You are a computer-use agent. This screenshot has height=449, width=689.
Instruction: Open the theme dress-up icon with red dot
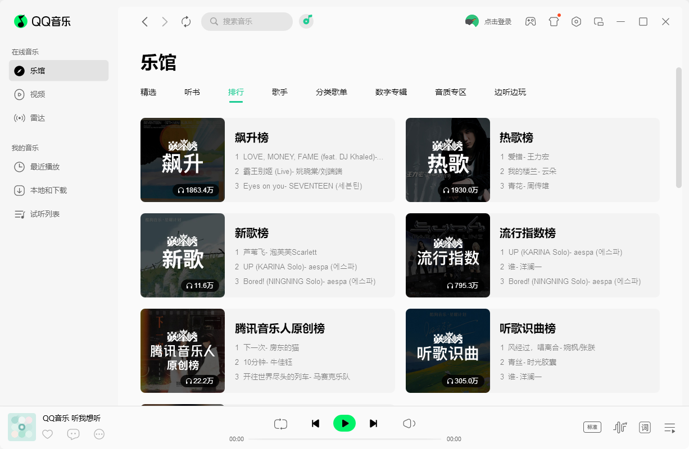tap(554, 21)
